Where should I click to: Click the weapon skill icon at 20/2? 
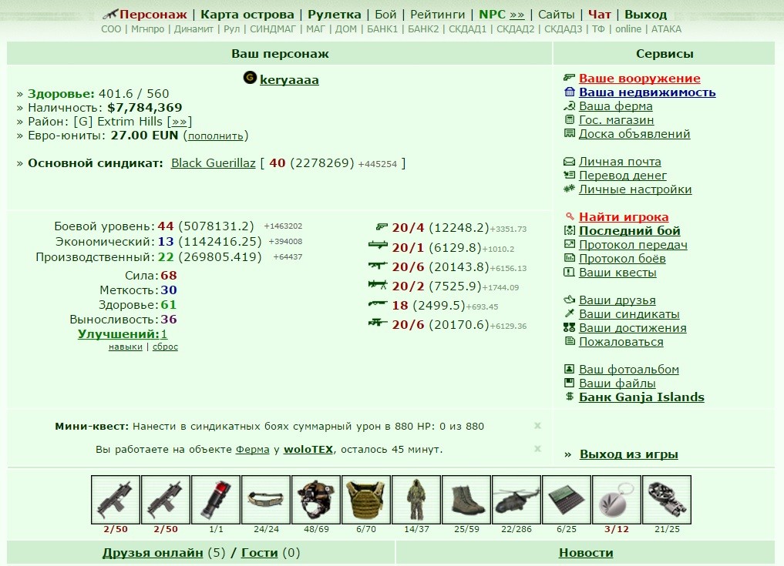(x=378, y=285)
